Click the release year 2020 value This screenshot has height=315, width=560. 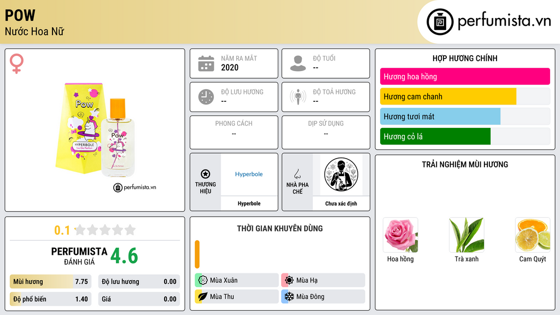230,67
